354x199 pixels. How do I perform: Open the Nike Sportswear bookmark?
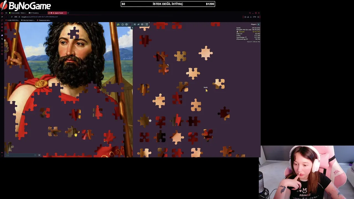pyautogui.click(x=28, y=20)
